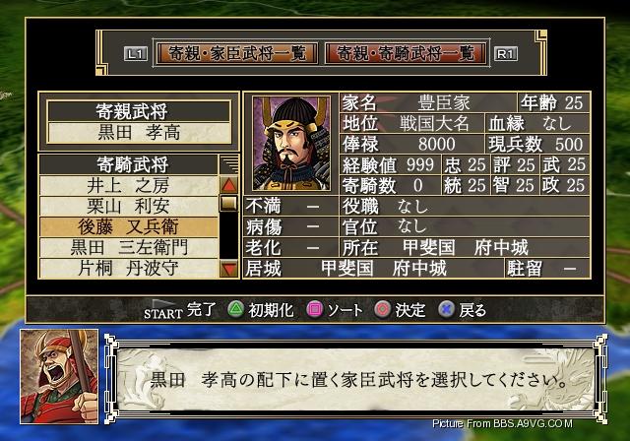Screen dimensions: 630x441
Task: Click the red up arrow in list
Action: (229, 185)
